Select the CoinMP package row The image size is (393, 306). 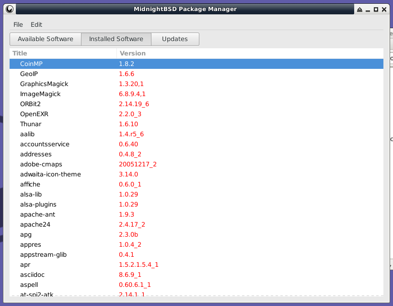pyautogui.click(x=196, y=64)
